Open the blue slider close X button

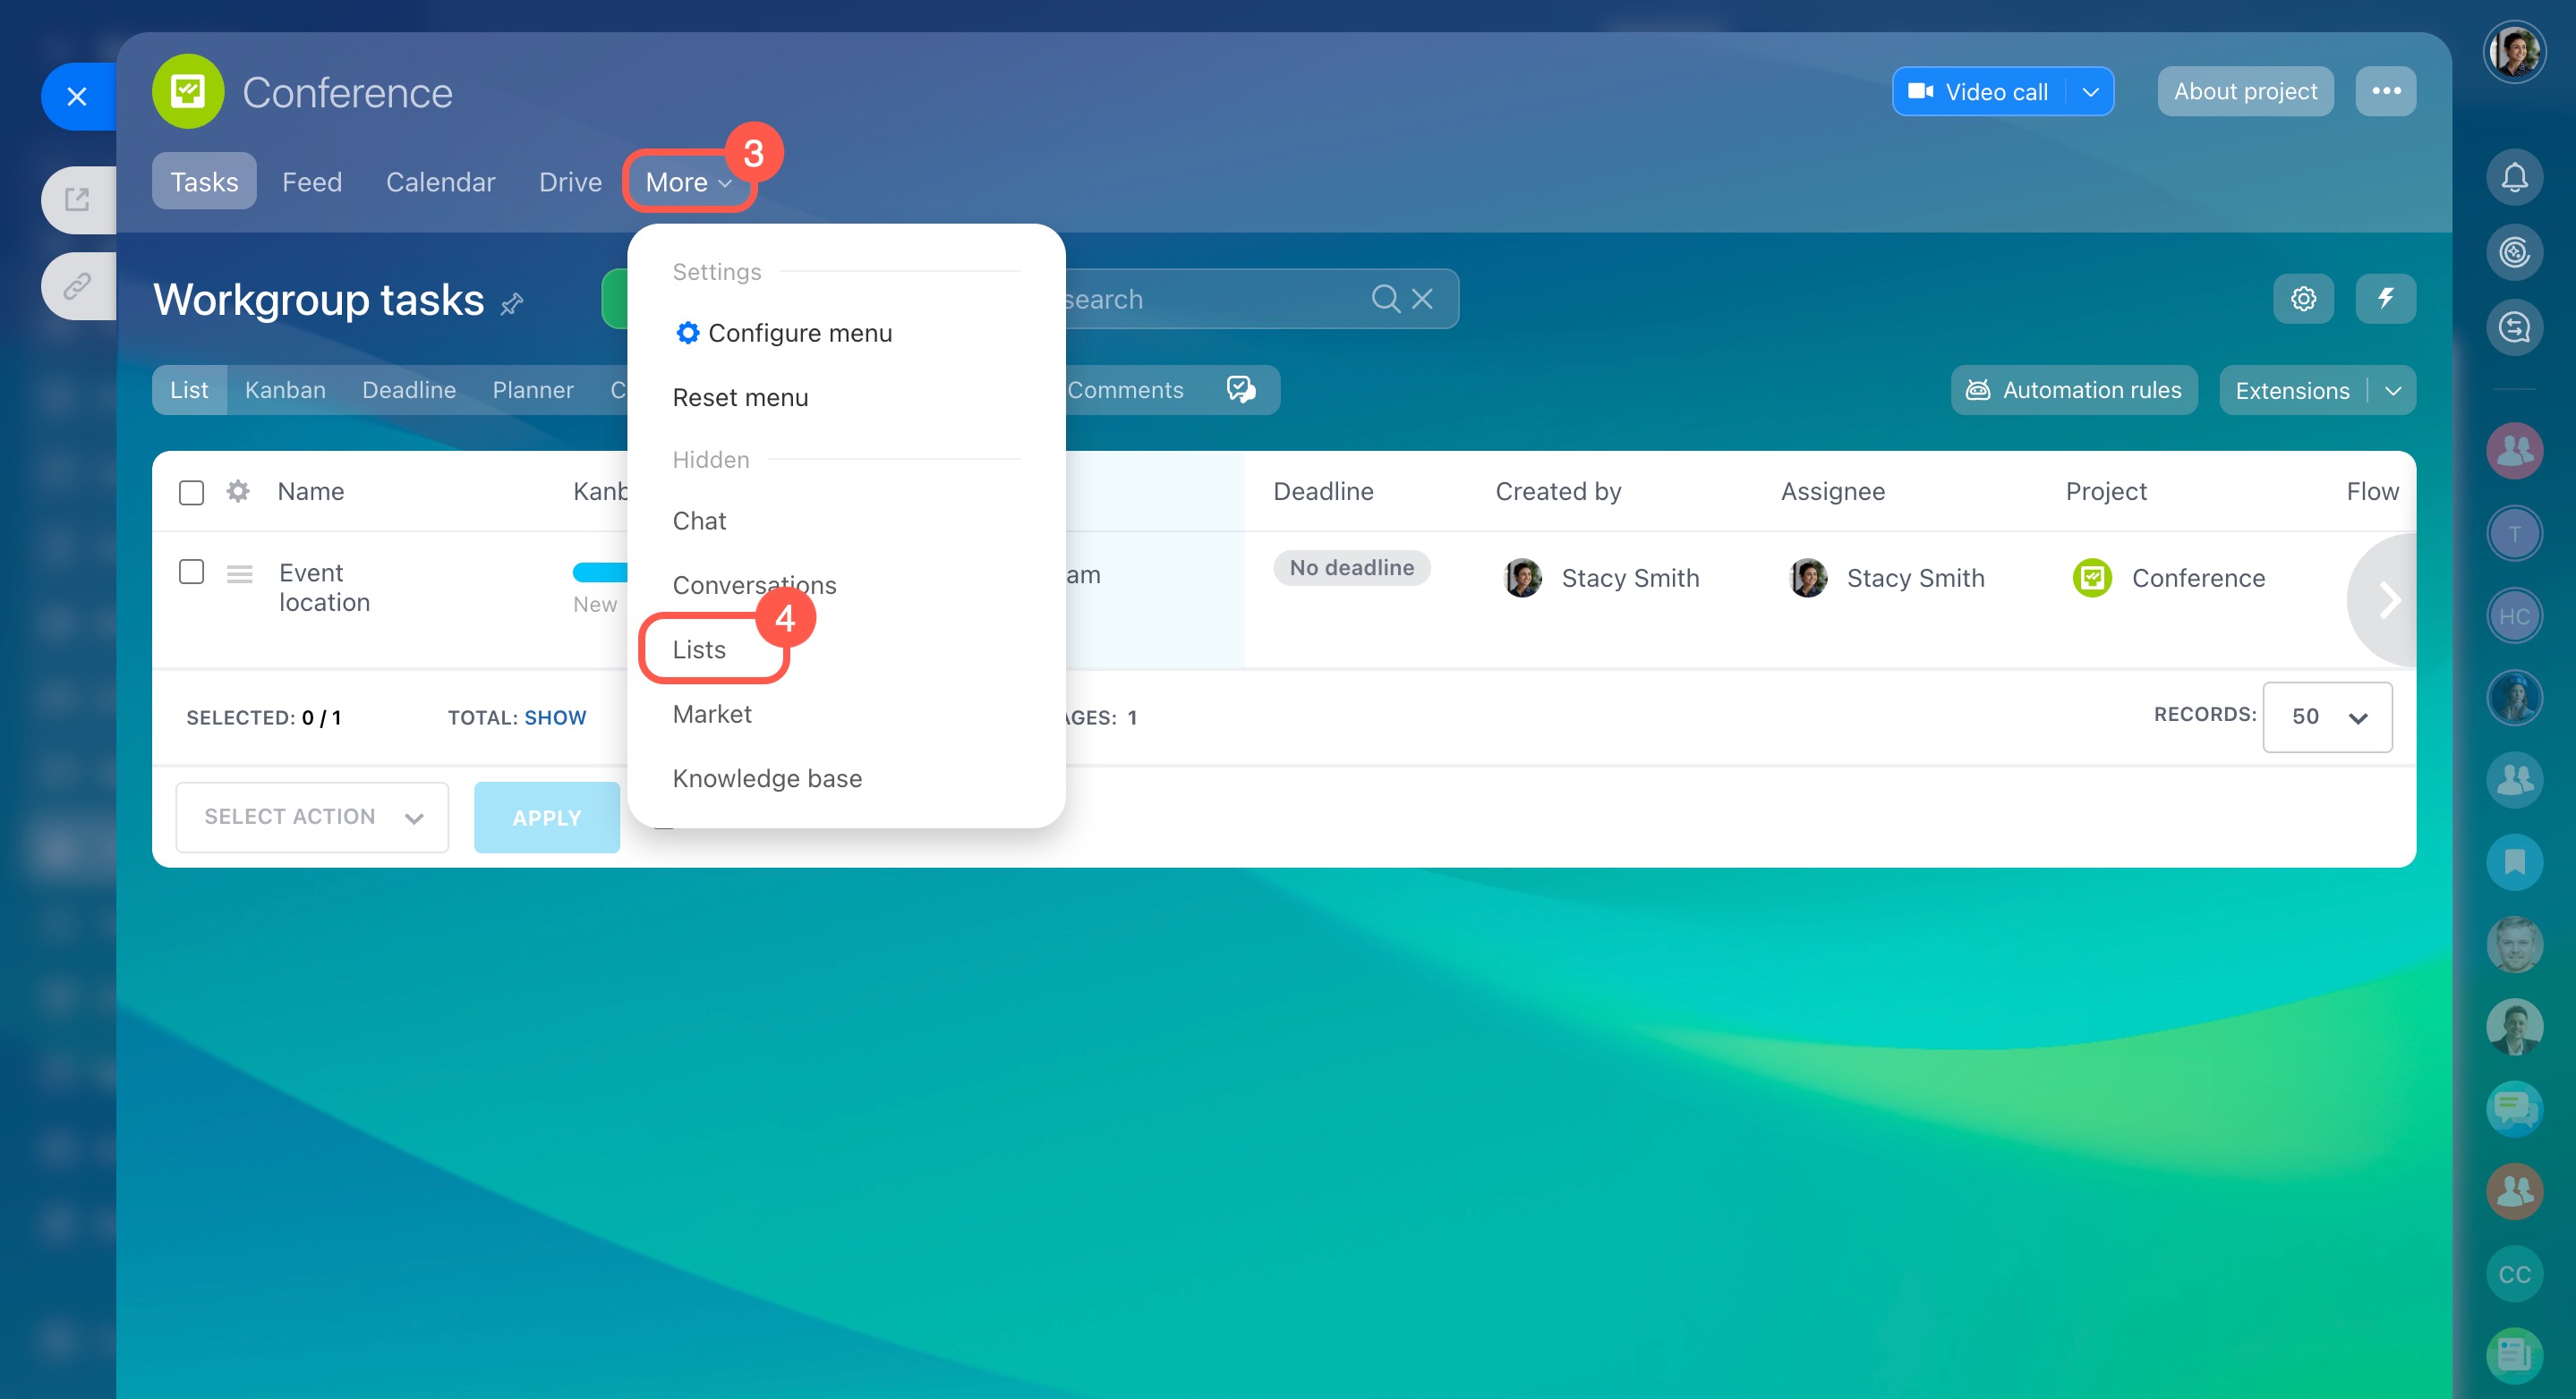pyautogui.click(x=77, y=97)
